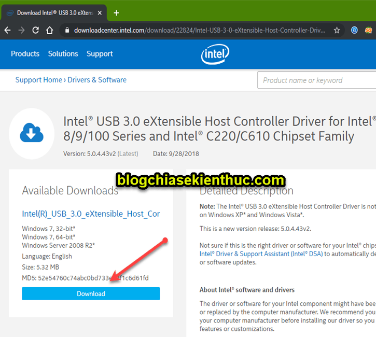Open a new tab with the plus button
The height and width of the screenshot is (337, 376).
116,13
